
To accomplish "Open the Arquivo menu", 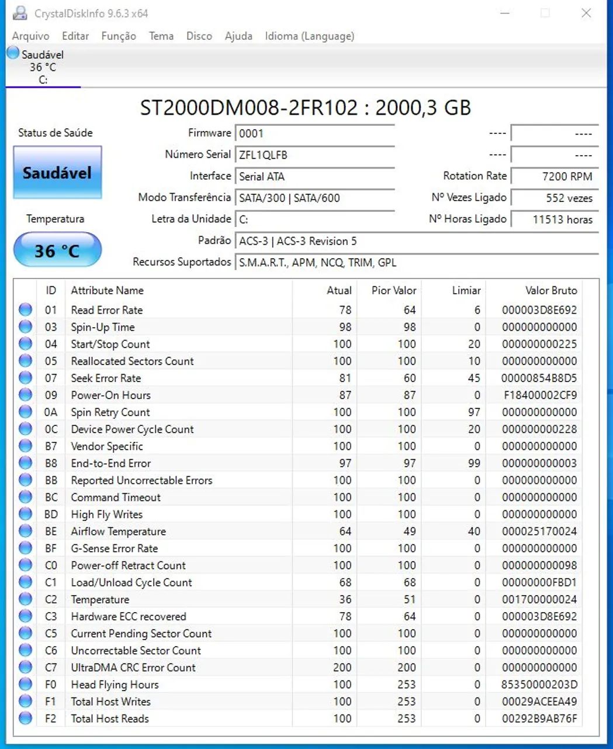I will point(30,36).
